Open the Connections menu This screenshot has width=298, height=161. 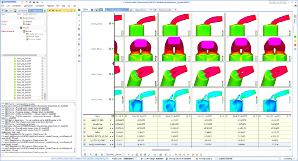pyautogui.click(x=17, y=6)
